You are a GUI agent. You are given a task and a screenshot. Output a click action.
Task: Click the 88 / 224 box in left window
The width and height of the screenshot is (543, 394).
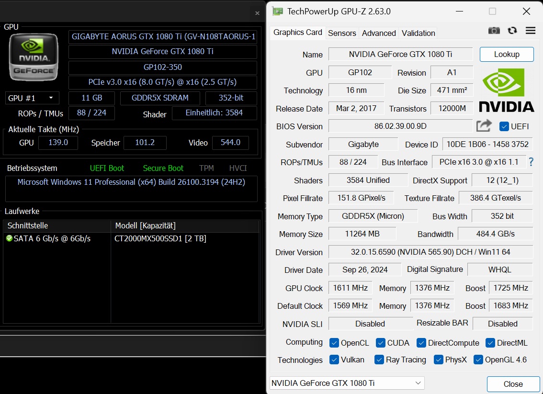tap(92, 113)
